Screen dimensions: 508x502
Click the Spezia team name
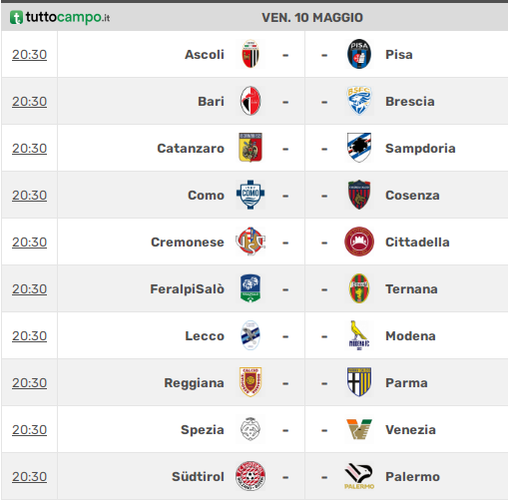[x=203, y=430]
